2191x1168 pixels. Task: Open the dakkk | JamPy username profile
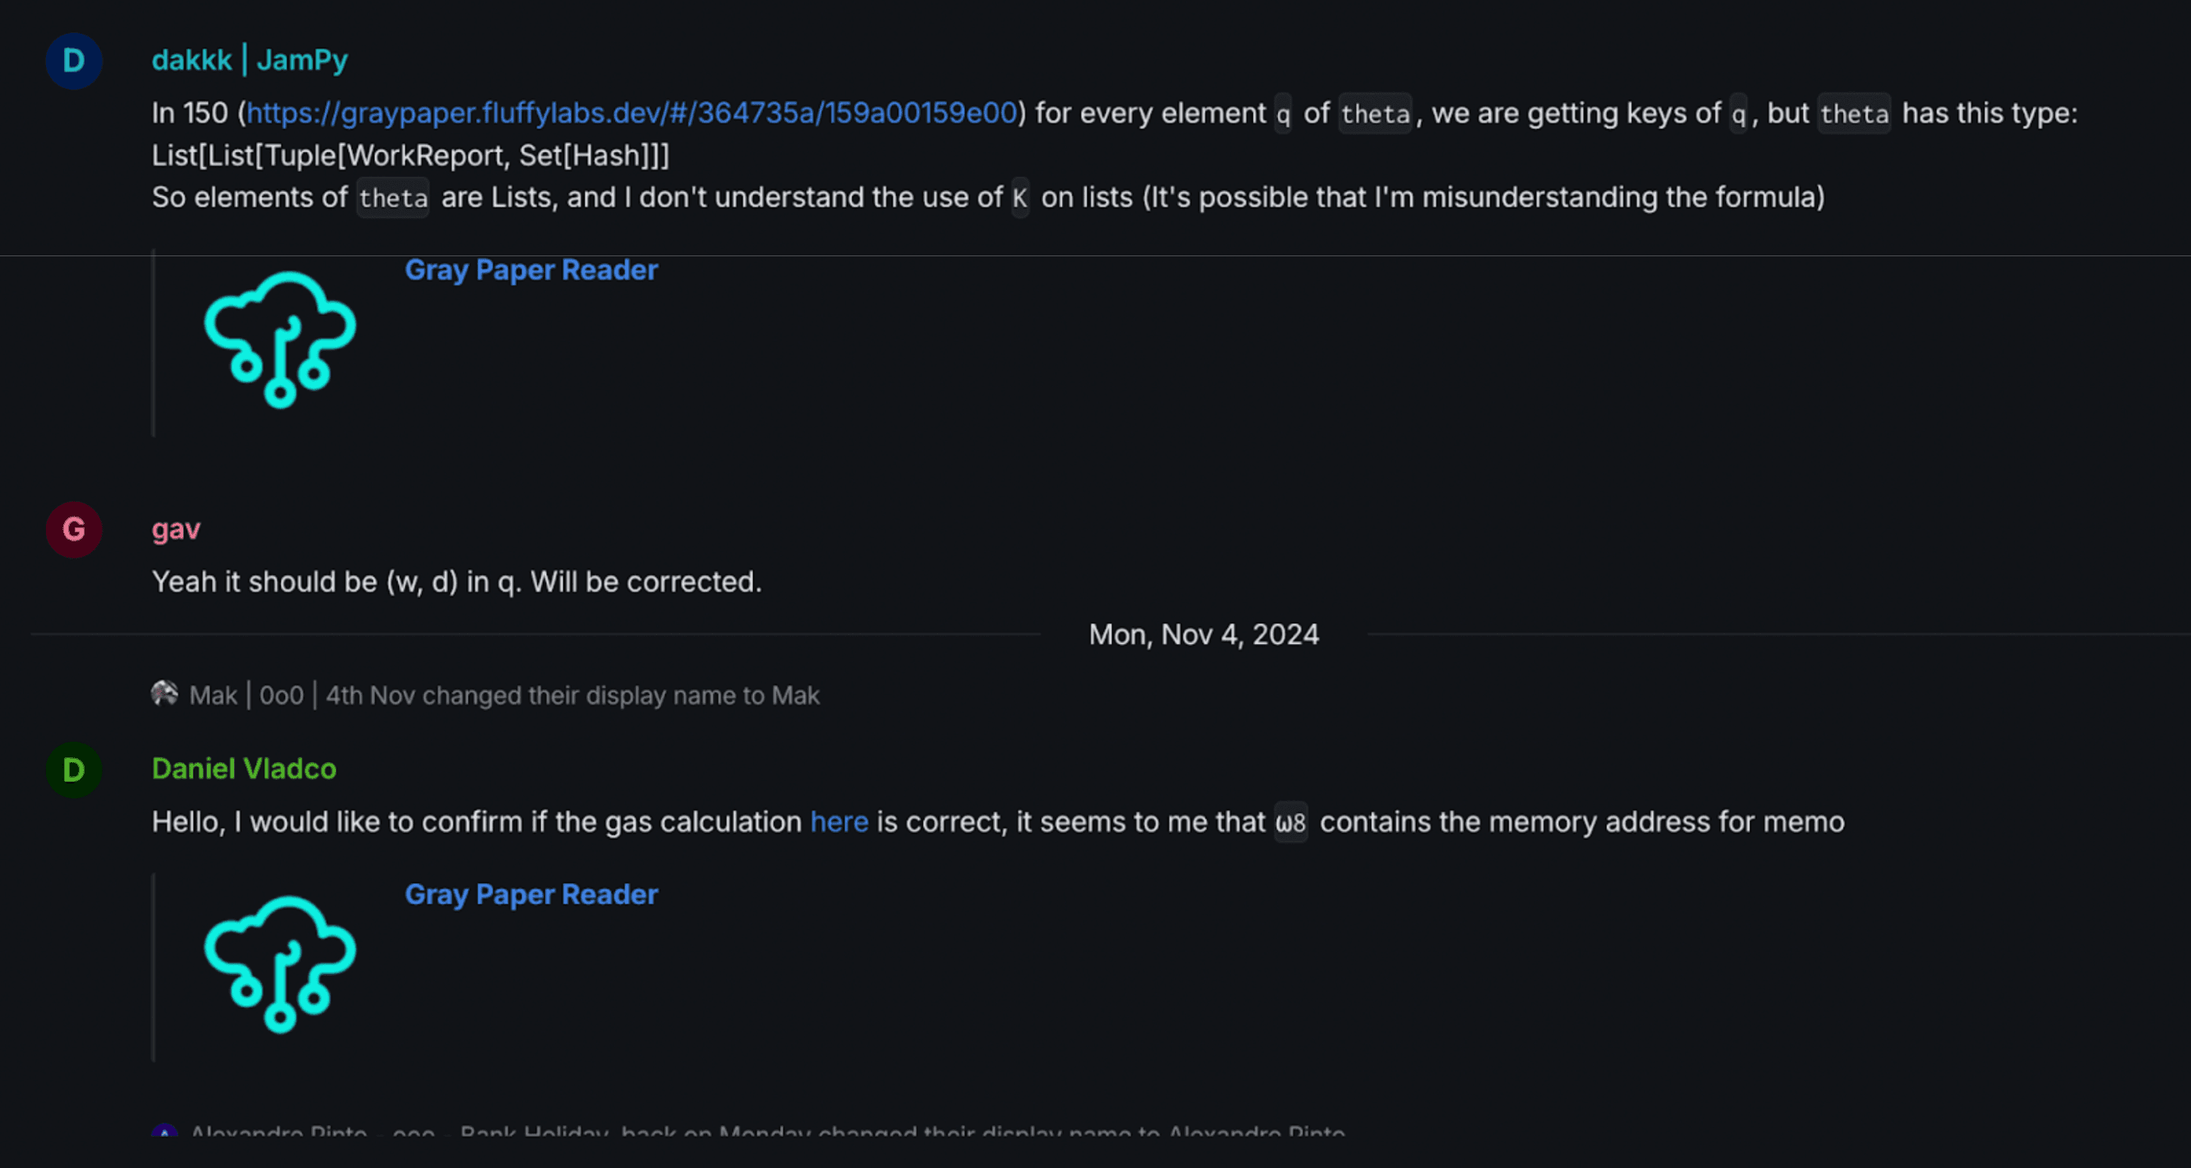pyautogui.click(x=249, y=61)
